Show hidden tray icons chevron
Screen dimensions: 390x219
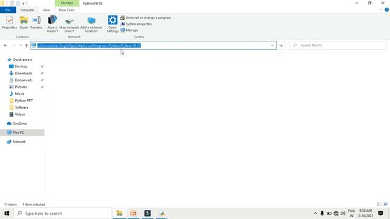coord(315,214)
